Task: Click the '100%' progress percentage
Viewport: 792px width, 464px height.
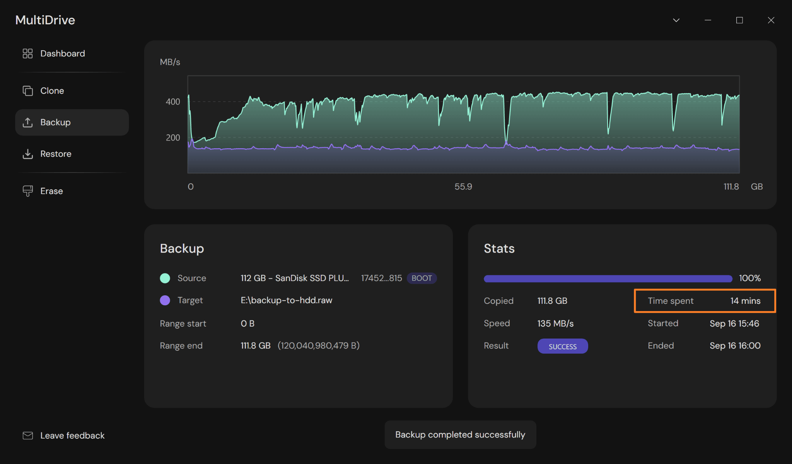Action: [750, 278]
